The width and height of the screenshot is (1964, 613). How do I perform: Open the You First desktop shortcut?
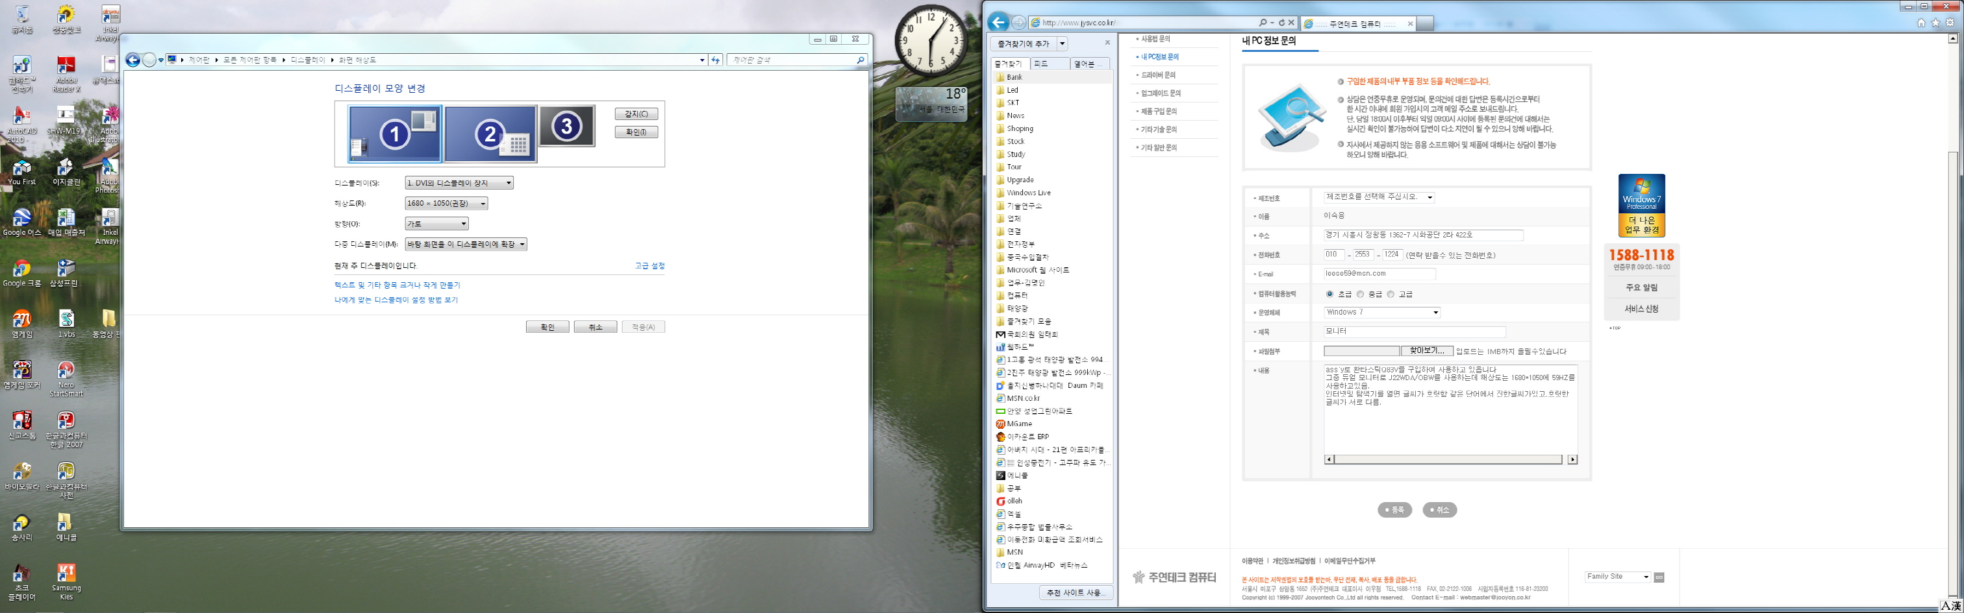point(22,171)
